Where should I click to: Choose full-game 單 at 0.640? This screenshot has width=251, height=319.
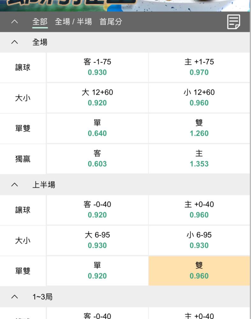(x=97, y=128)
